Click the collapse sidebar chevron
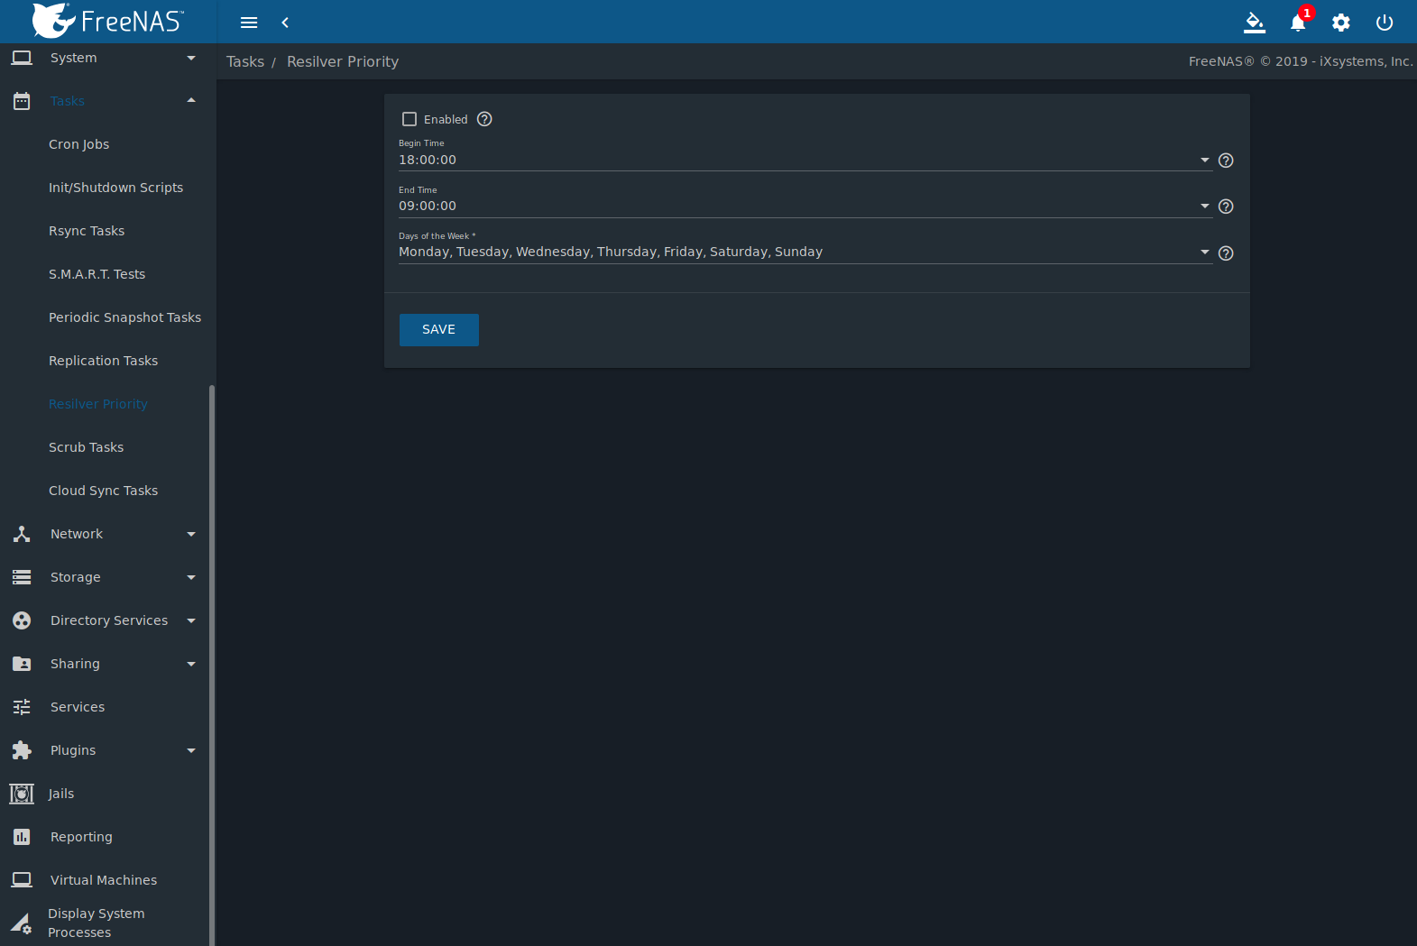This screenshot has width=1417, height=946. point(285,23)
